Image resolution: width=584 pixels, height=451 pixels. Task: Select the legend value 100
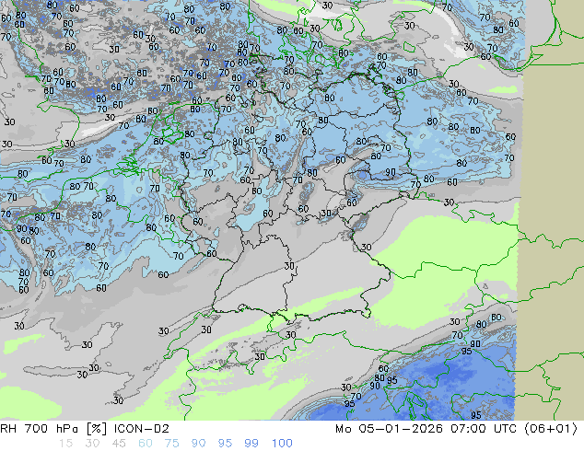[282, 444]
